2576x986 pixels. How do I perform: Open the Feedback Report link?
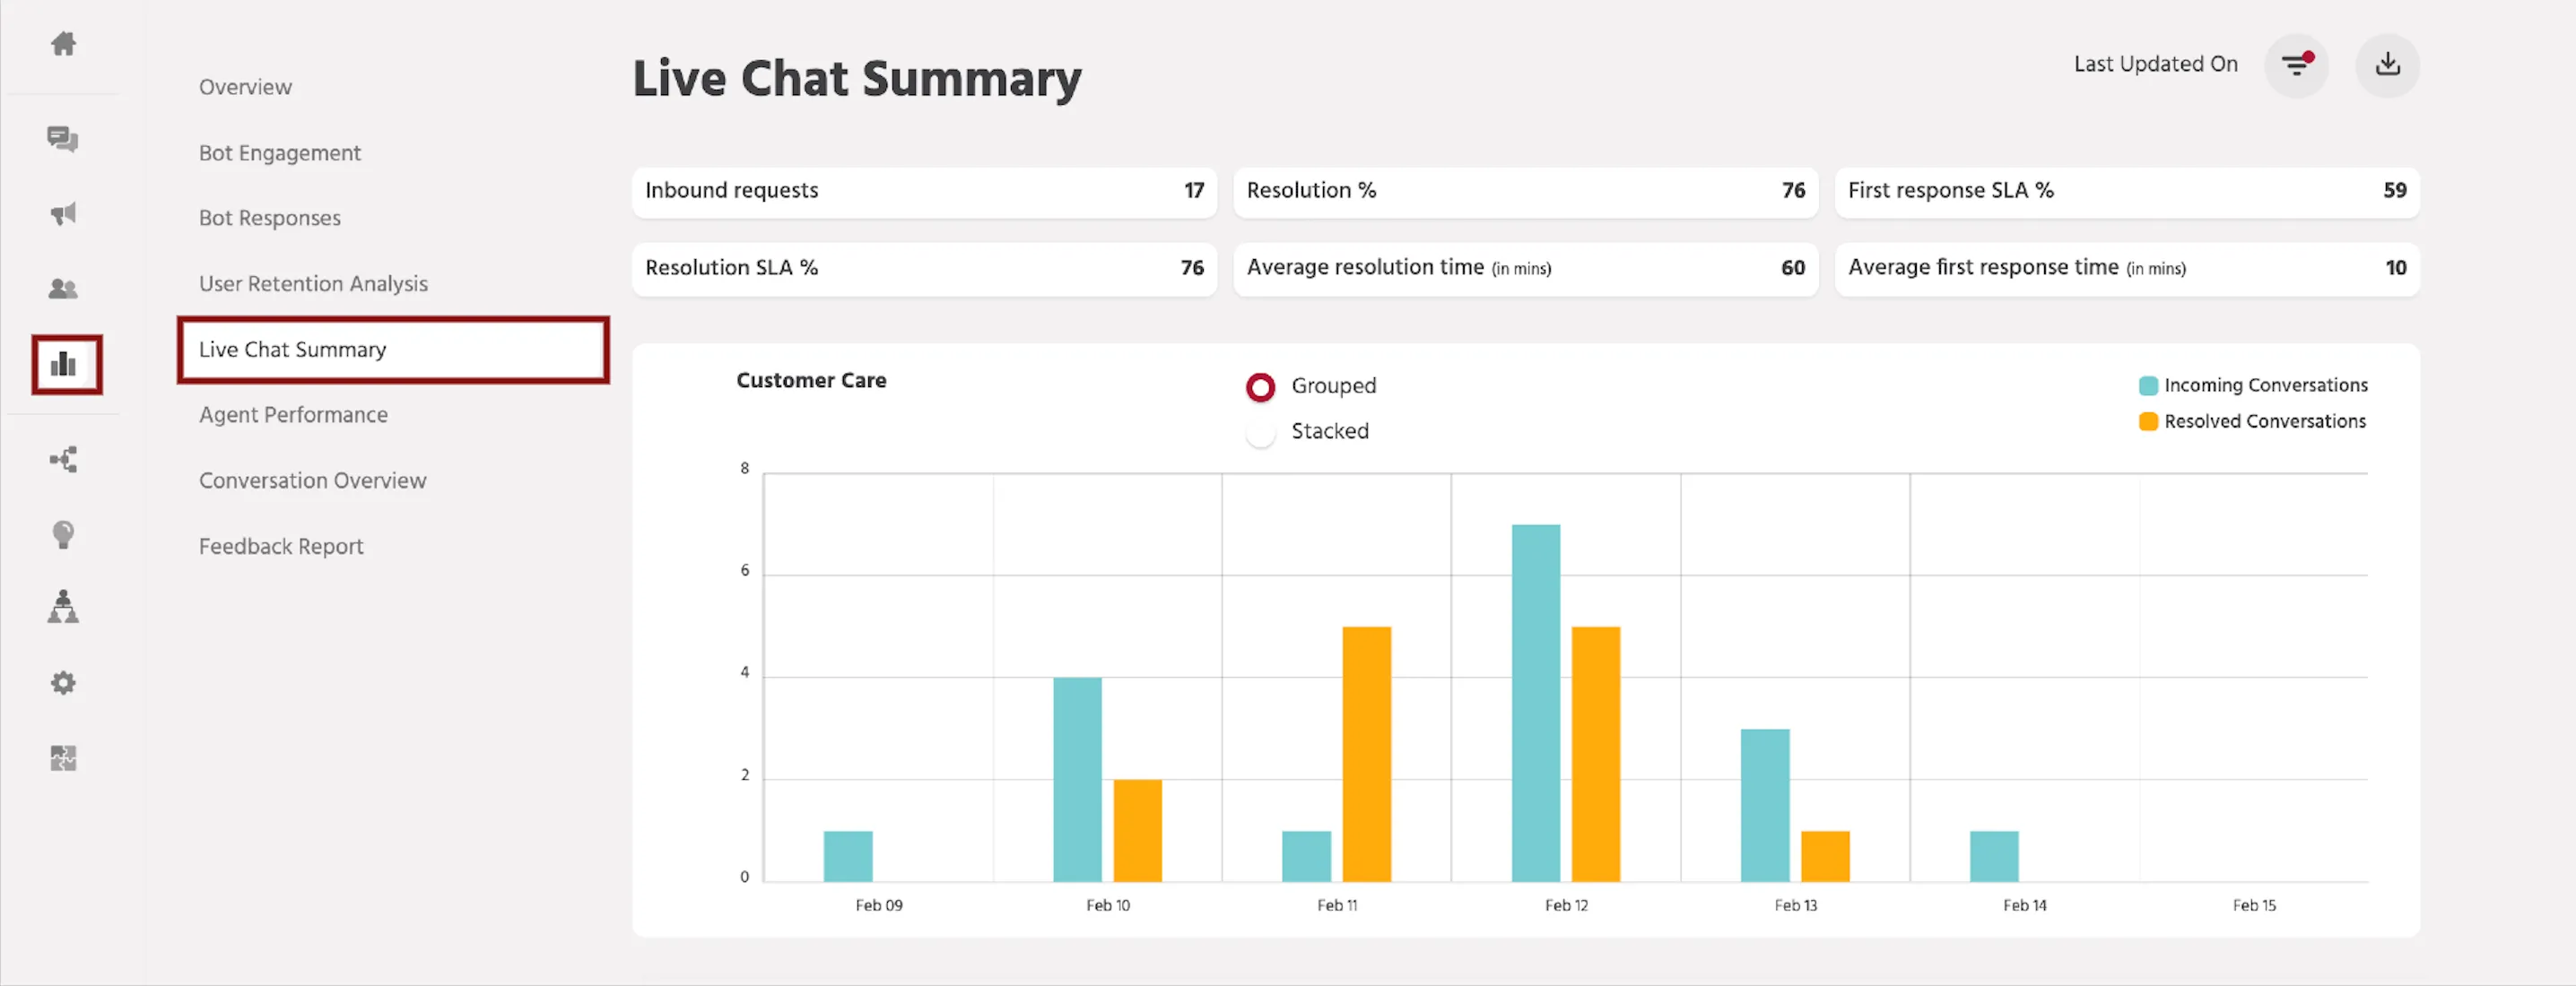[281, 547]
